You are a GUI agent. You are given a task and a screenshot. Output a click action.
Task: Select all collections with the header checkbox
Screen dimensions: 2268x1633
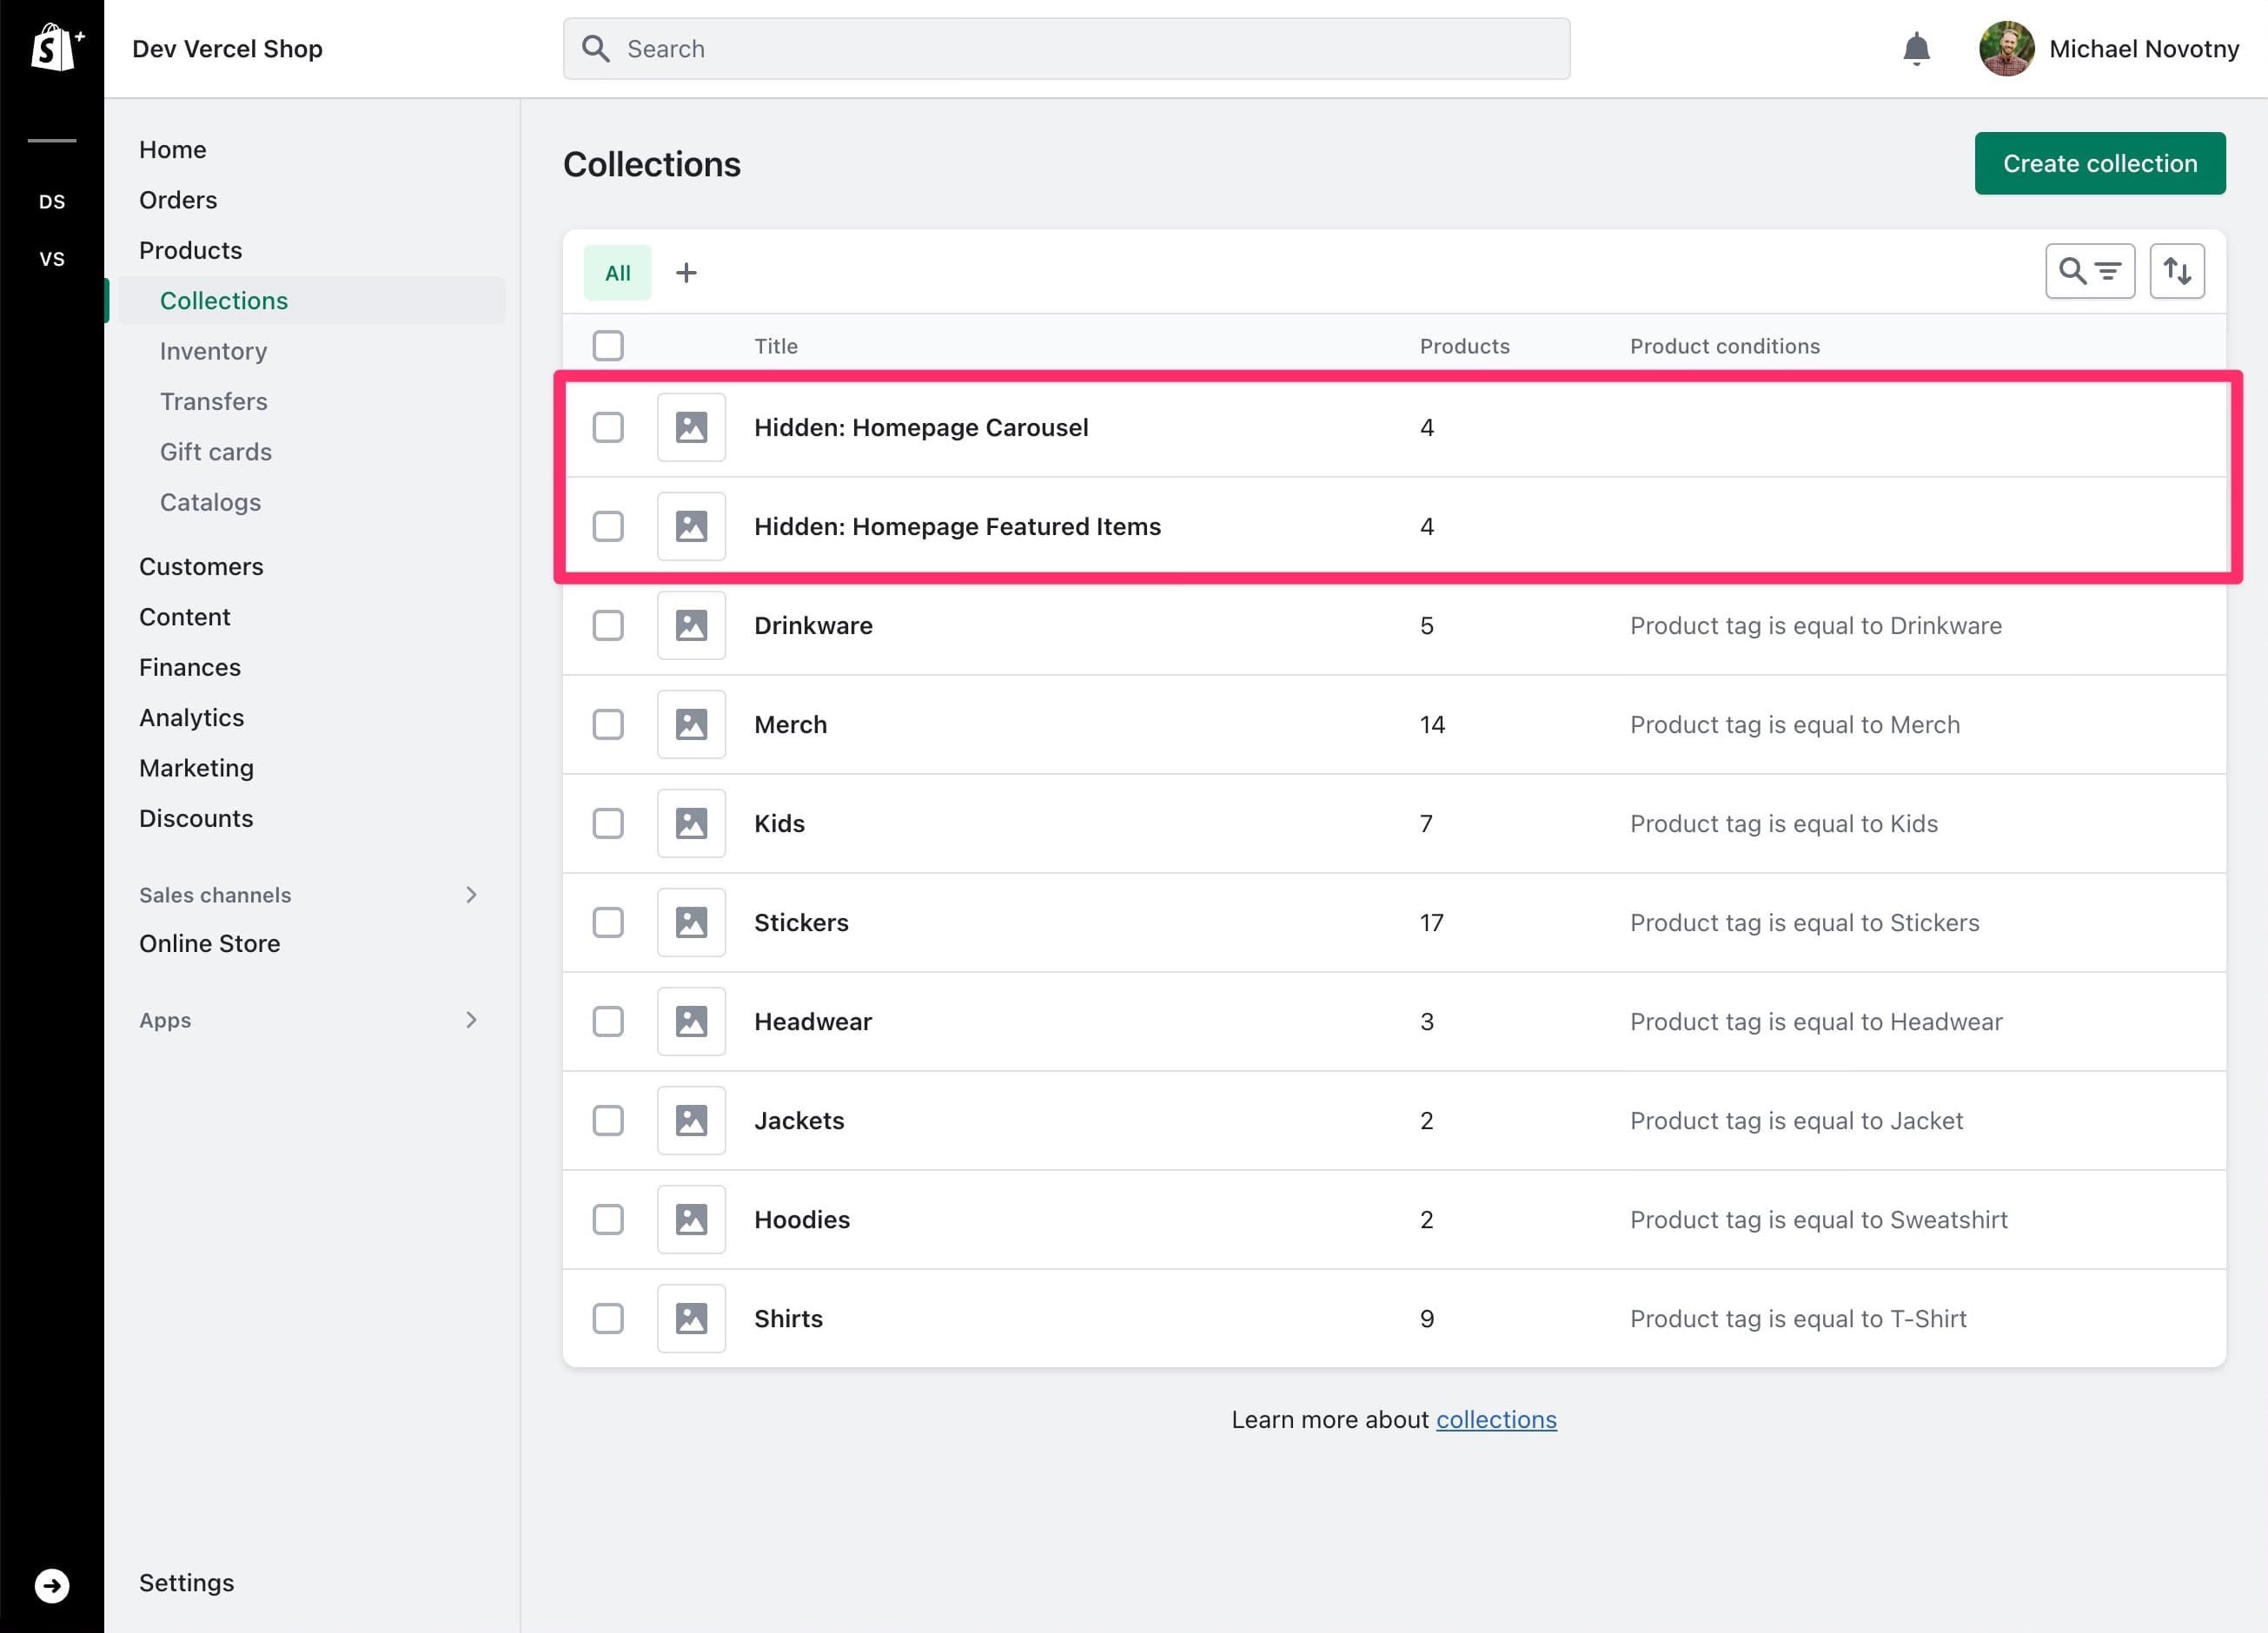[x=608, y=345]
